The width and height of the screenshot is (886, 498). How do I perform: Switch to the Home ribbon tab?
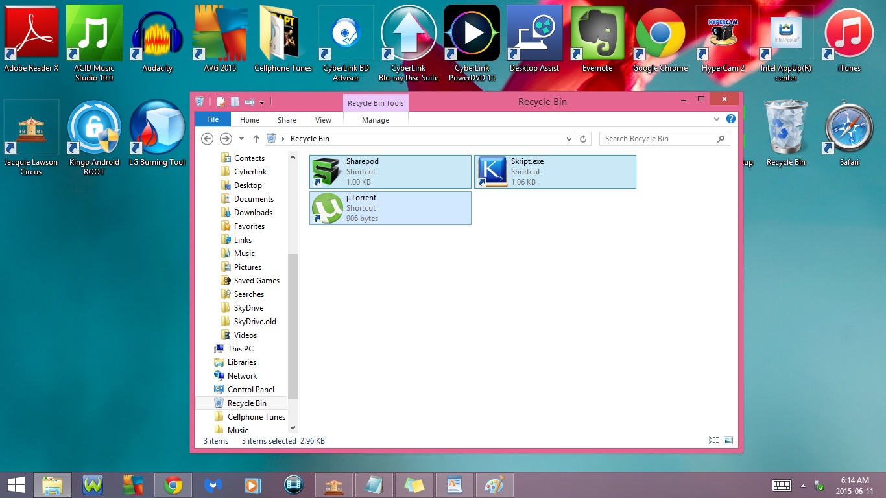pyautogui.click(x=250, y=120)
